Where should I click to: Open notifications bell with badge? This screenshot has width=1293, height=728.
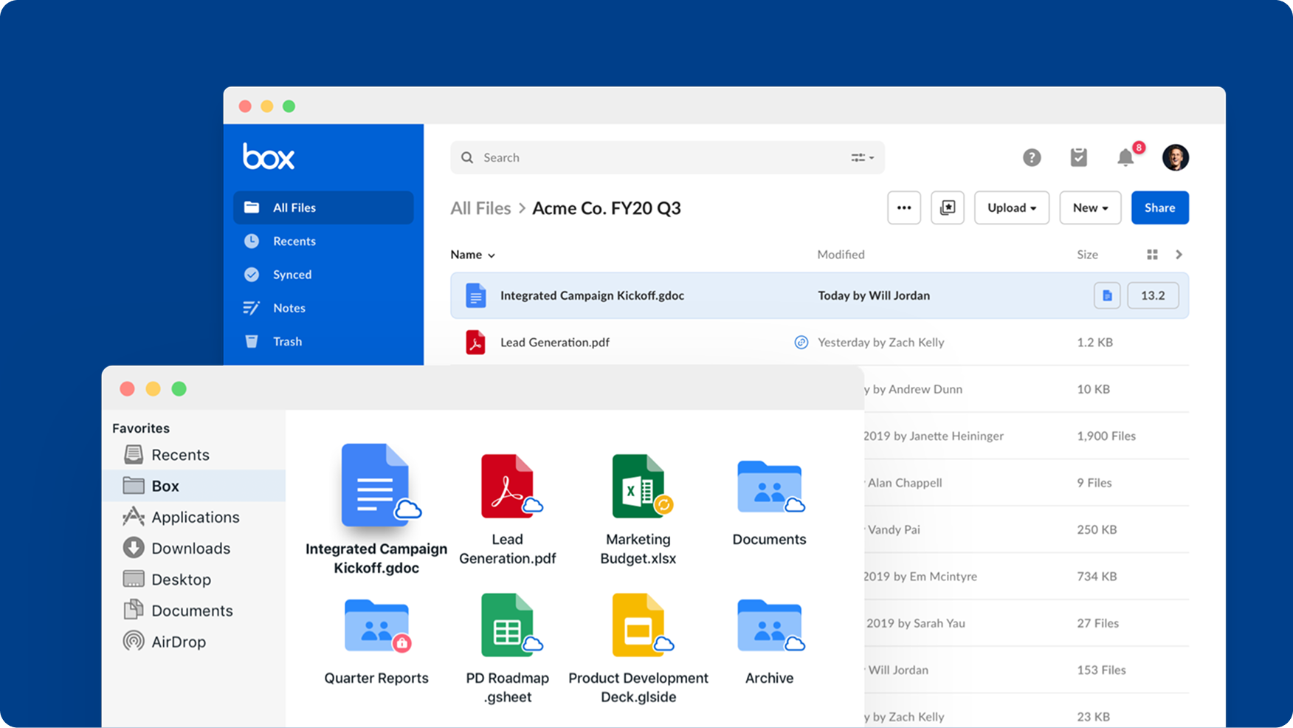(x=1125, y=157)
